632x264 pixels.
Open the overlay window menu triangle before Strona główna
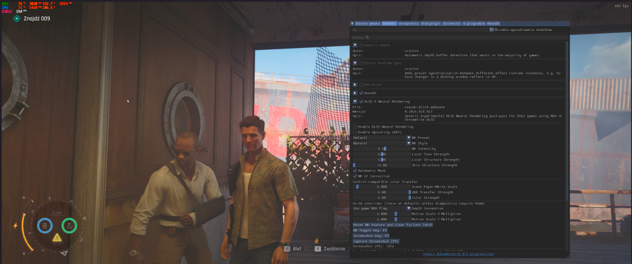point(352,24)
